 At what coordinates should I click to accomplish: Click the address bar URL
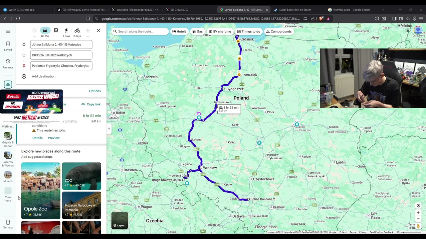[200, 19]
